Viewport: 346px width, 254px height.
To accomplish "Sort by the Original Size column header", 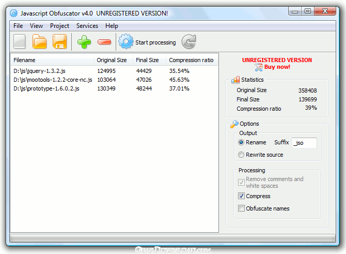I will pos(113,60).
